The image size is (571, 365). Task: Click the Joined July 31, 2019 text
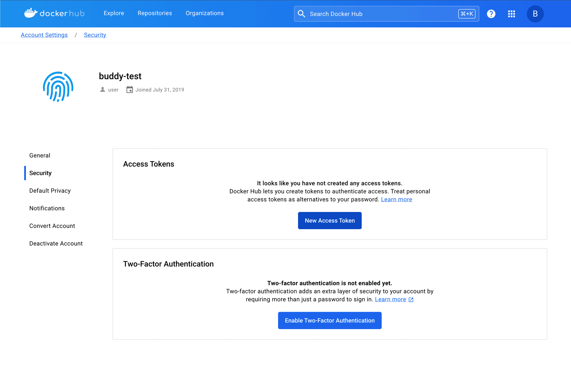pos(160,90)
